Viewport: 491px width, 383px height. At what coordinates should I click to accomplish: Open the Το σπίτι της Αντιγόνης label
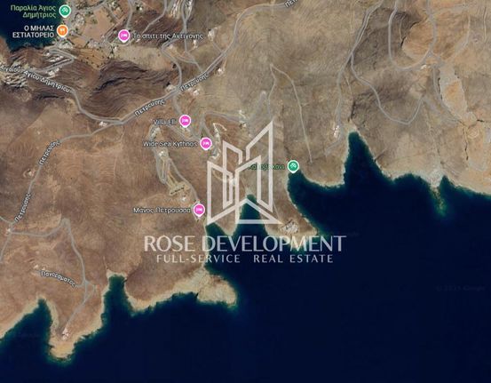(x=168, y=36)
